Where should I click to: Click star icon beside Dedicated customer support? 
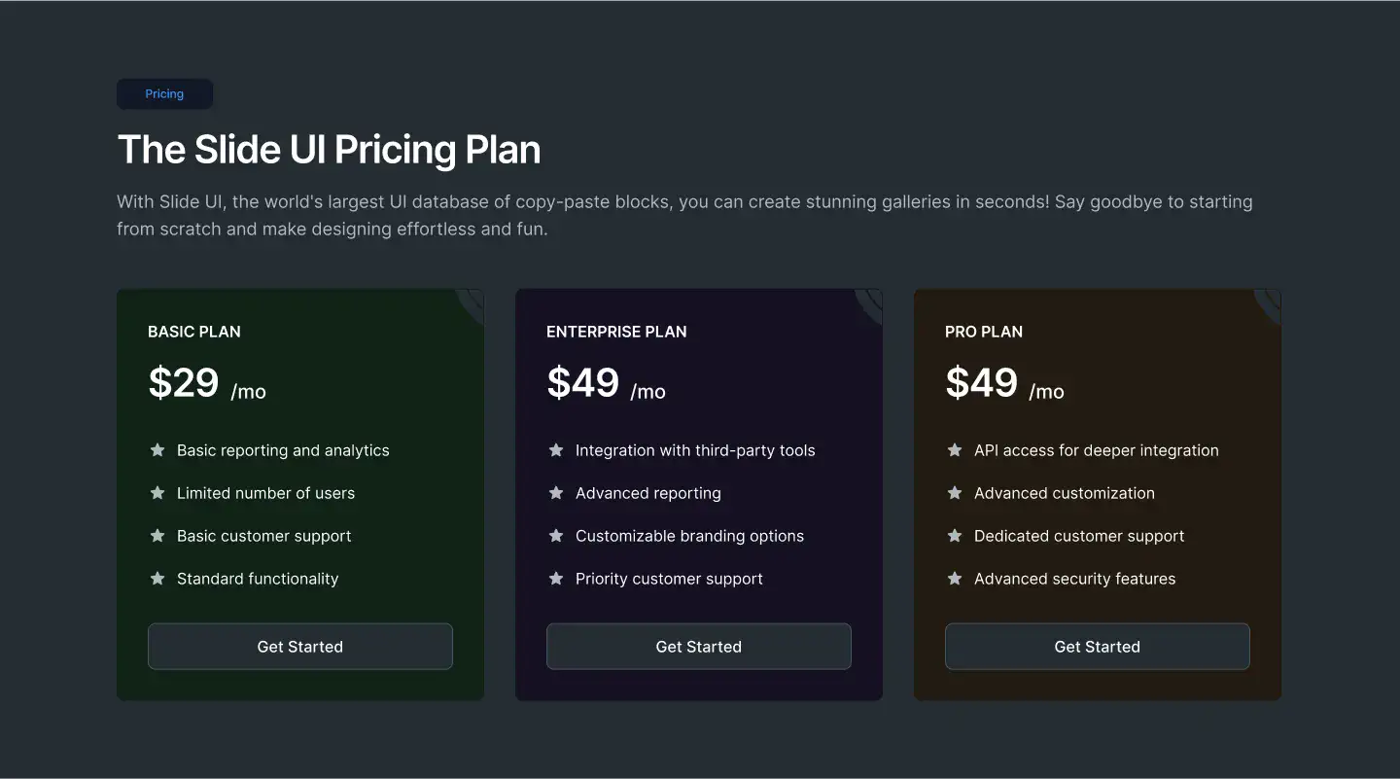click(955, 536)
